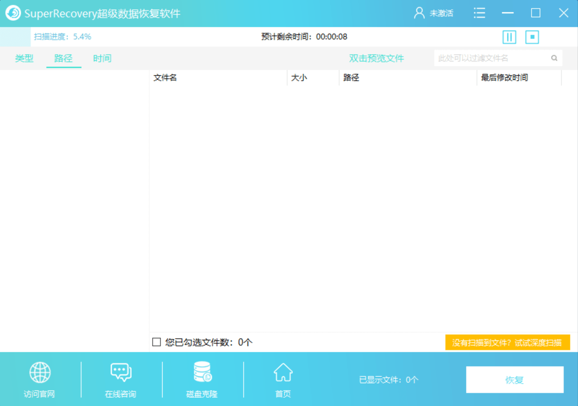The width and height of the screenshot is (578, 406).
Task: Click the search magnifier in filter box
Action: 554,58
